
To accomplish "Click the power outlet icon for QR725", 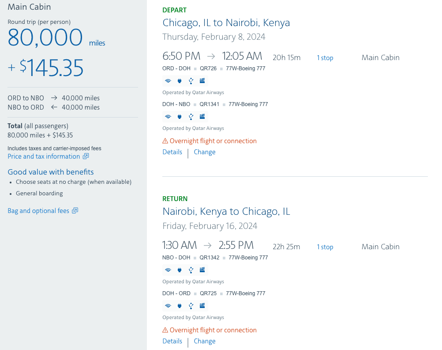I will click(x=179, y=305).
